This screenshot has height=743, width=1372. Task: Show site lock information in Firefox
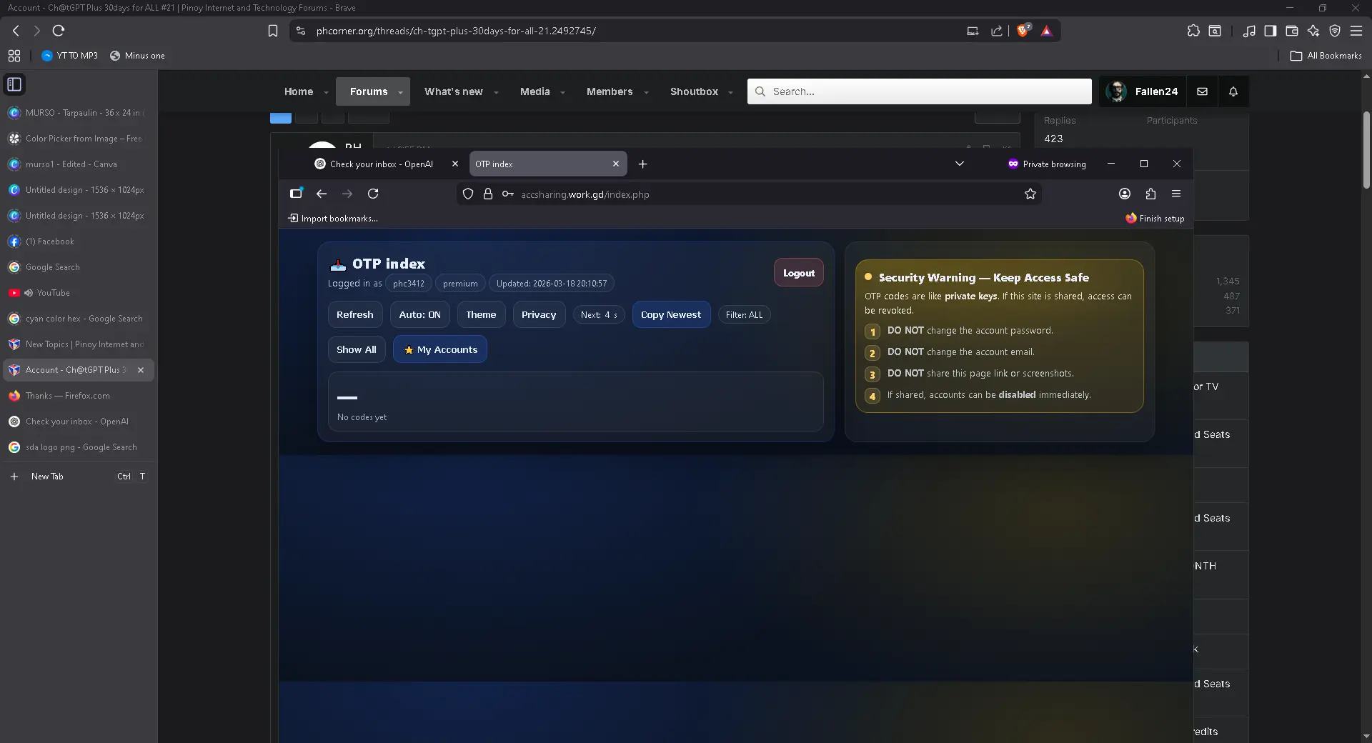(x=488, y=194)
